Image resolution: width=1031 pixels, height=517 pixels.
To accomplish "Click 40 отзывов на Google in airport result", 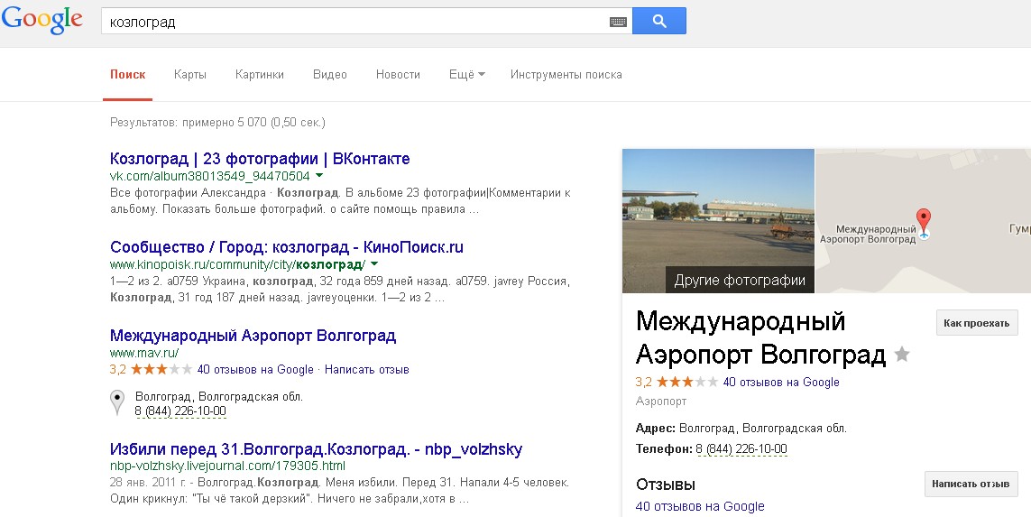I will (255, 370).
